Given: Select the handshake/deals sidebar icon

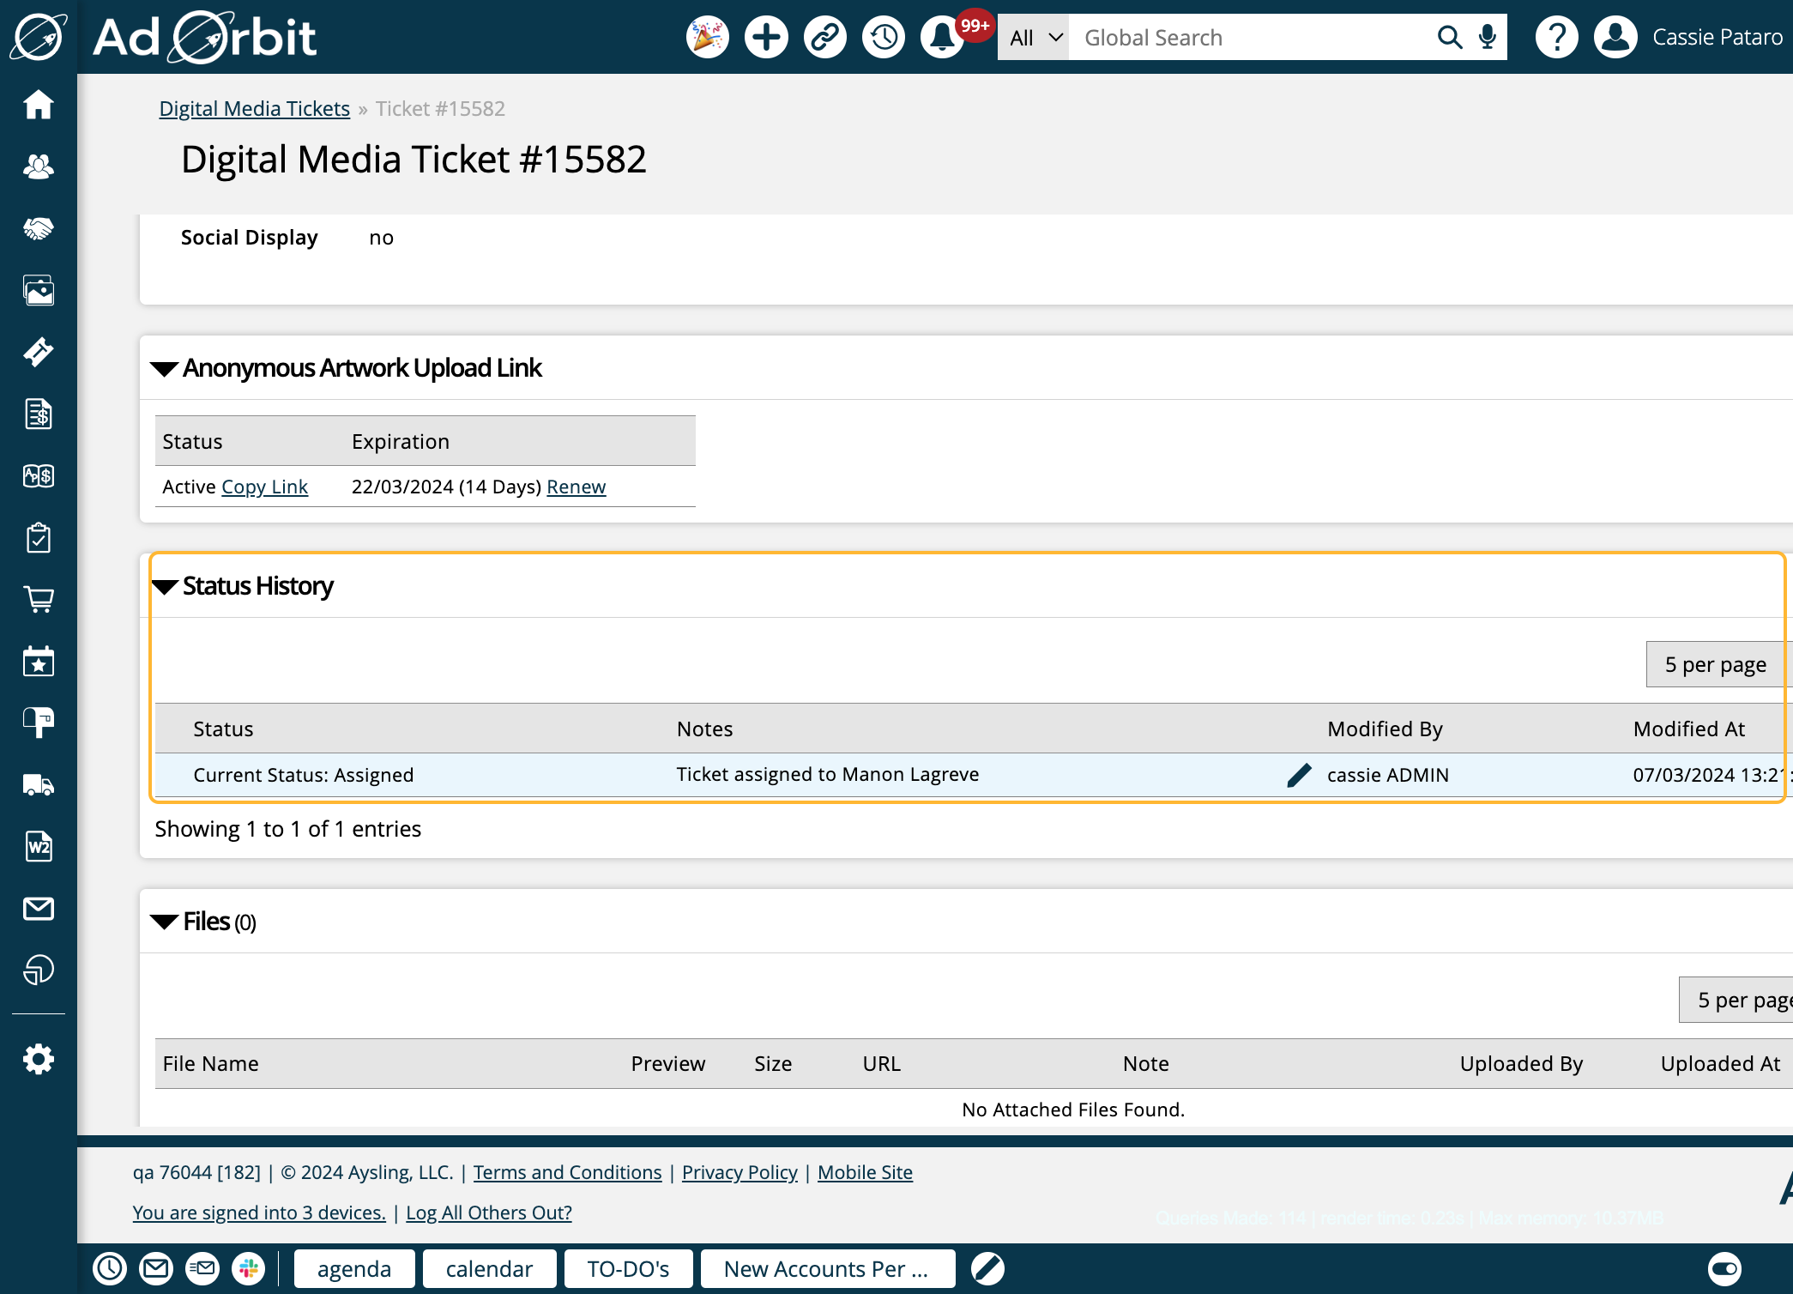Looking at the screenshot, I should [x=38, y=228].
